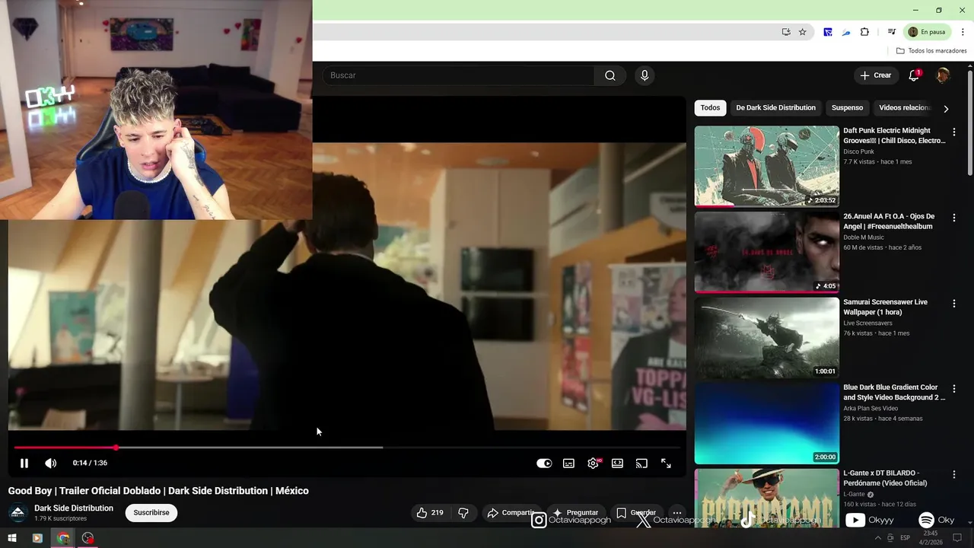Viewport: 974px width, 548px height.
Task: Go to the Doble M Music channel
Action: (864, 237)
